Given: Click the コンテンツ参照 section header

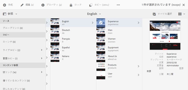Looking at the screenshot, I should pyautogui.click(x=23, y=65).
